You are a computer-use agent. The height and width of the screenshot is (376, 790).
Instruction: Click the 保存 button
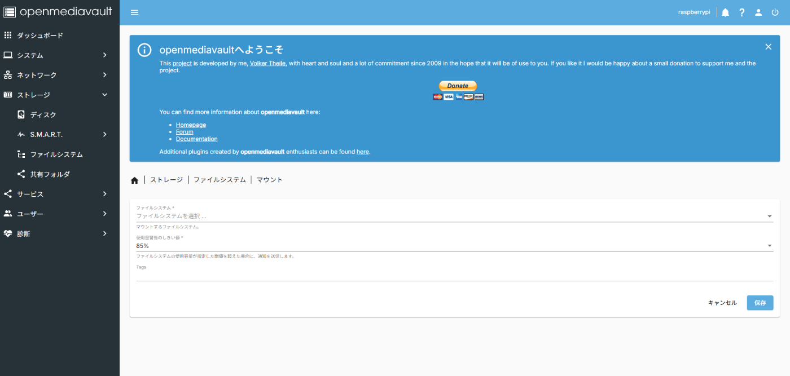[x=760, y=303]
